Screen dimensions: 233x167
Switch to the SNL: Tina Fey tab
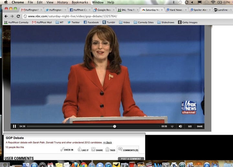coord(128,10)
